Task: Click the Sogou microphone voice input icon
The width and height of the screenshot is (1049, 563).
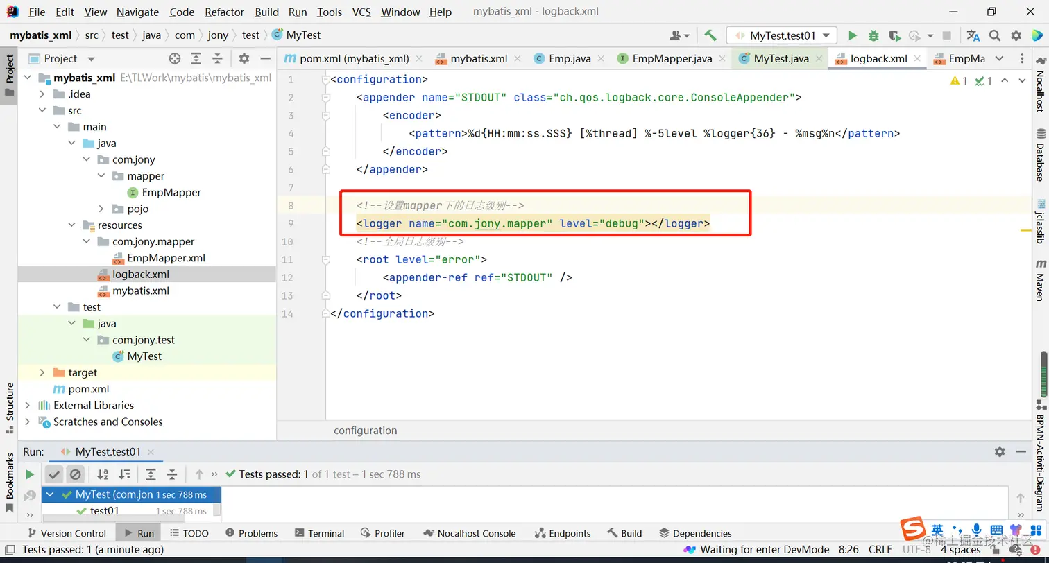Action: click(976, 530)
